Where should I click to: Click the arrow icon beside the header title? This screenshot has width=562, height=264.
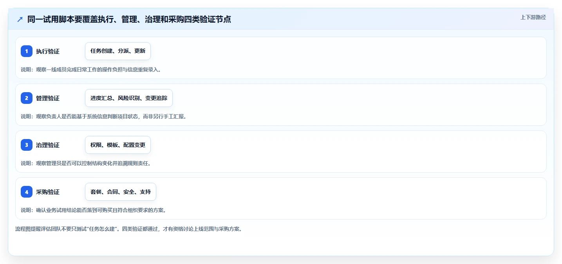coord(20,20)
